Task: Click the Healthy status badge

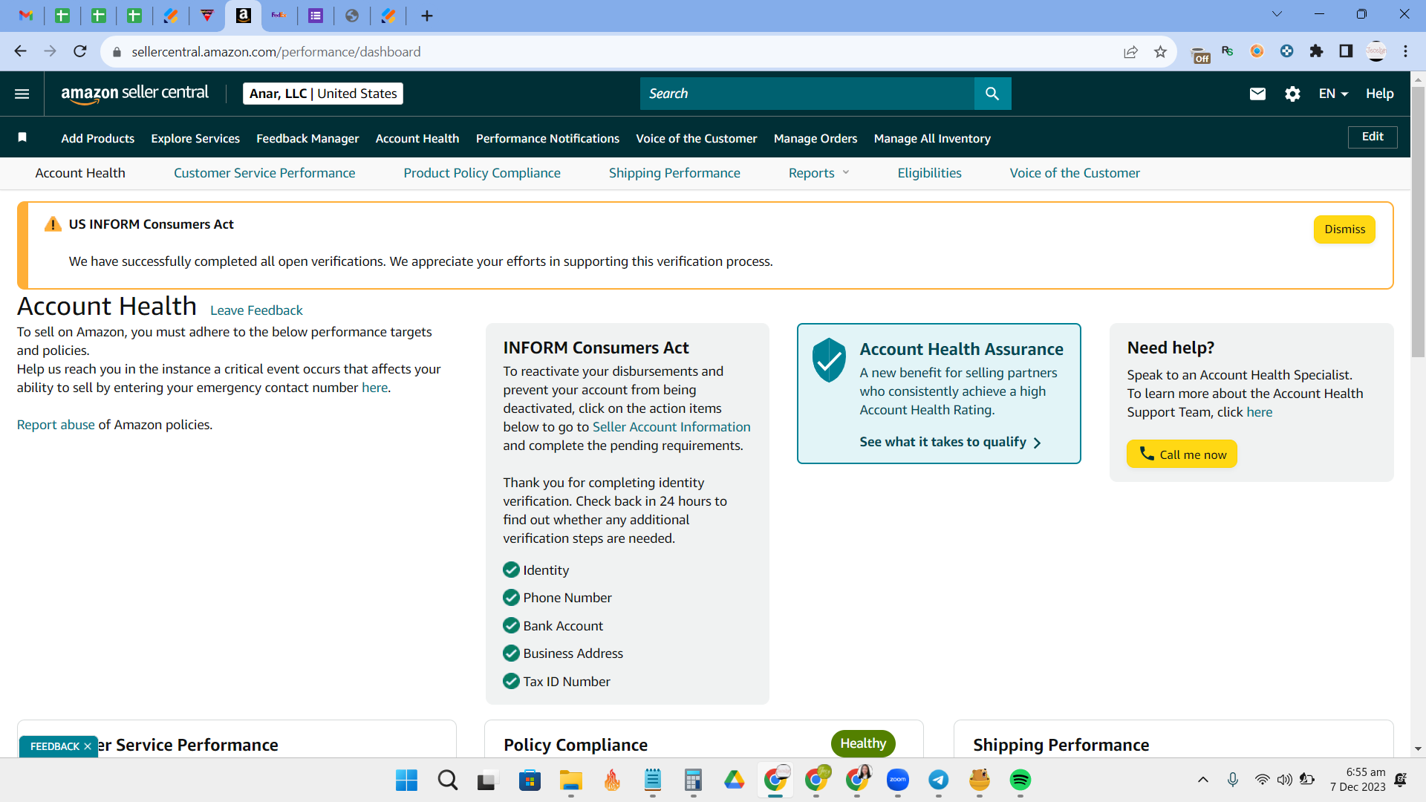Action: [x=863, y=743]
